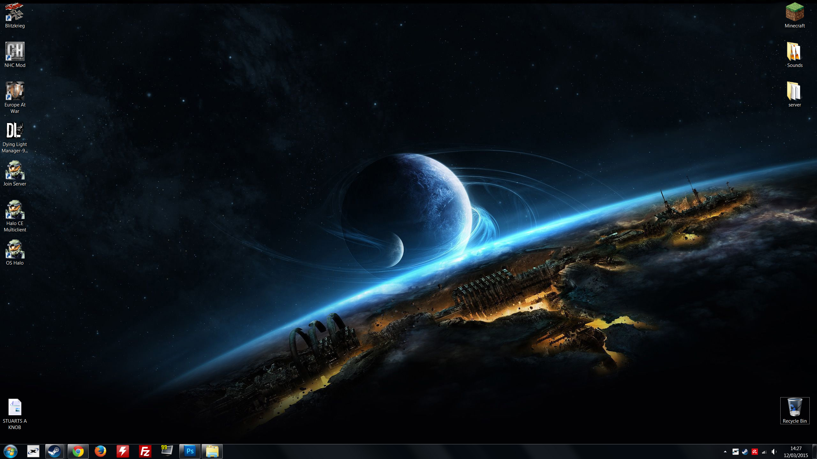Select the Dying Light Manager icon

click(15, 137)
